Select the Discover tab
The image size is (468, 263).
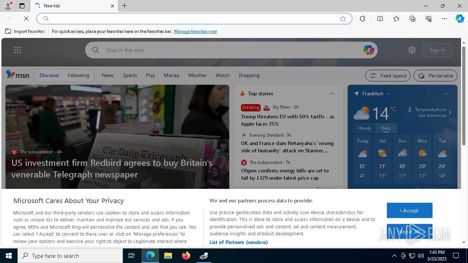49,75
